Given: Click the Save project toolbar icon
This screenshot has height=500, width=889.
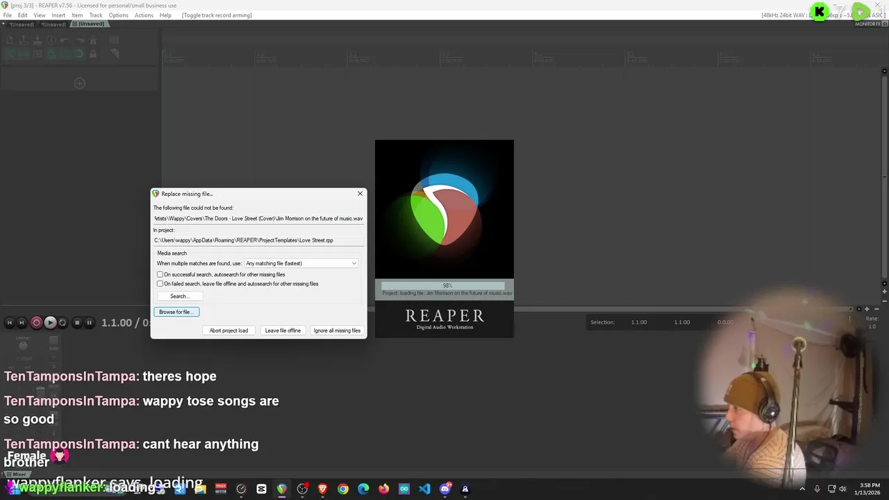Looking at the screenshot, I should 38,40.
